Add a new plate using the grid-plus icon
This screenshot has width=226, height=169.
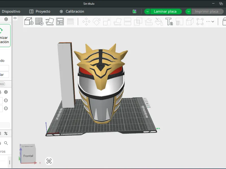tap(39, 21)
